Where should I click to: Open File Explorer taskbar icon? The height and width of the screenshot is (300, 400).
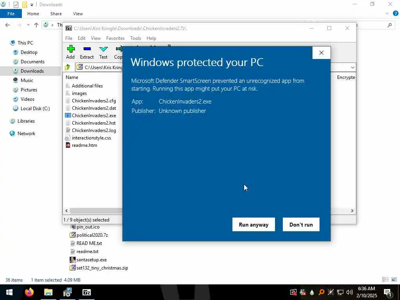click(x=48, y=292)
